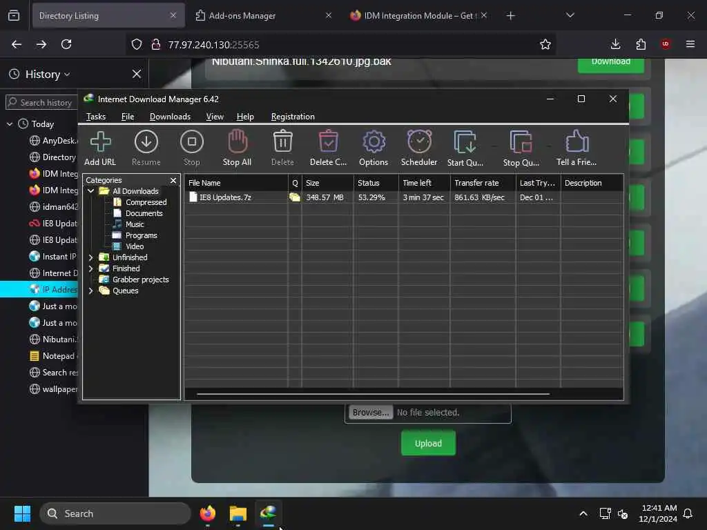Image resolution: width=707 pixels, height=530 pixels.
Task: Open the AnyDesk history entry
Action: pyautogui.click(x=53, y=141)
